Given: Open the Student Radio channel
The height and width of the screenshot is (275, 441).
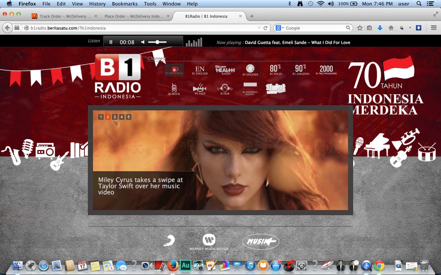Looking at the screenshot, I should click(x=276, y=88).
